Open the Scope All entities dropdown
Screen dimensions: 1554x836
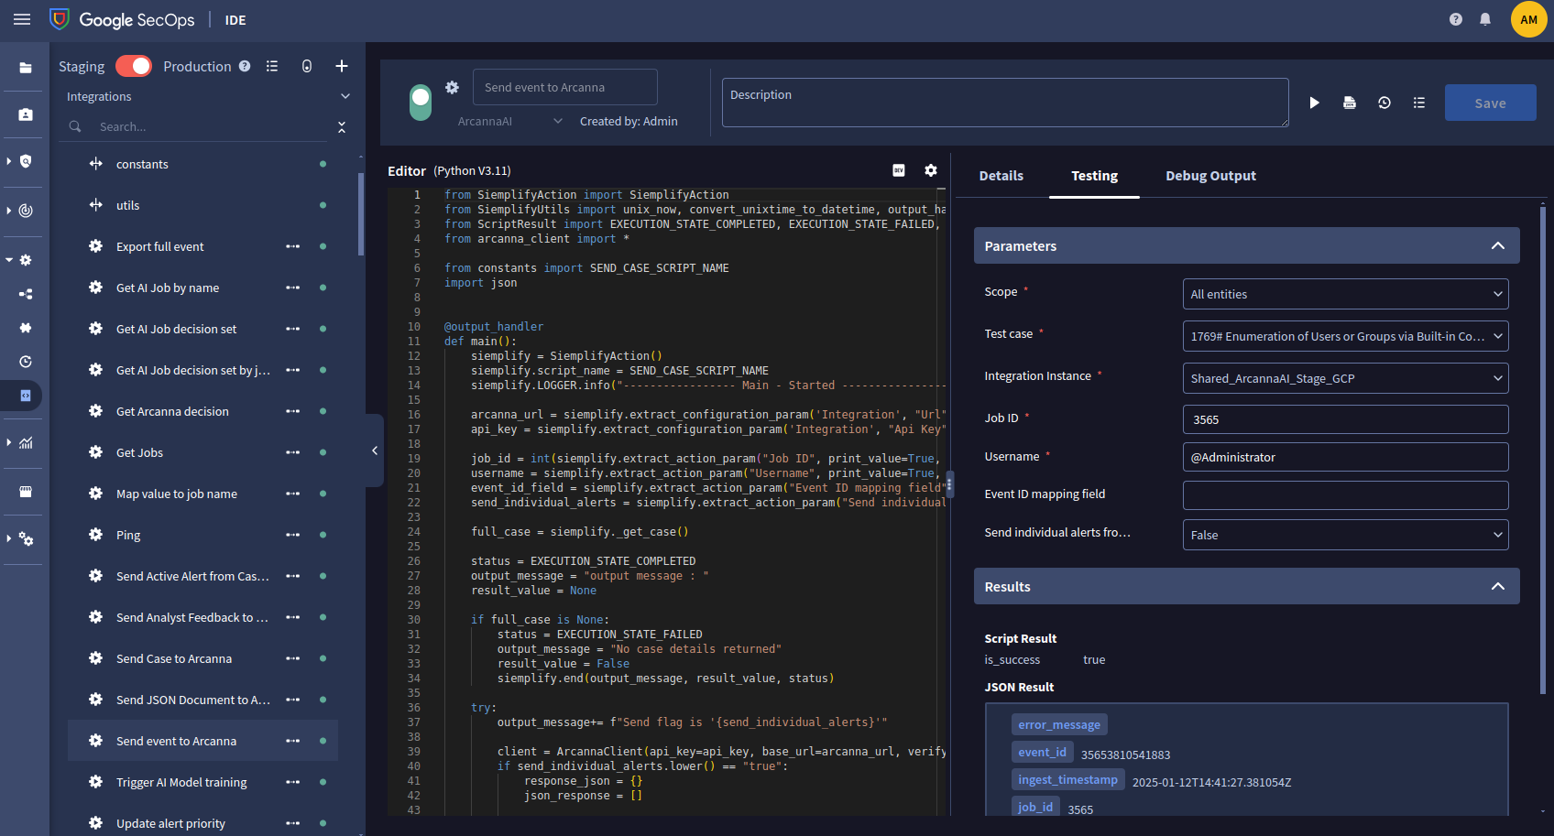(1345, 294)
